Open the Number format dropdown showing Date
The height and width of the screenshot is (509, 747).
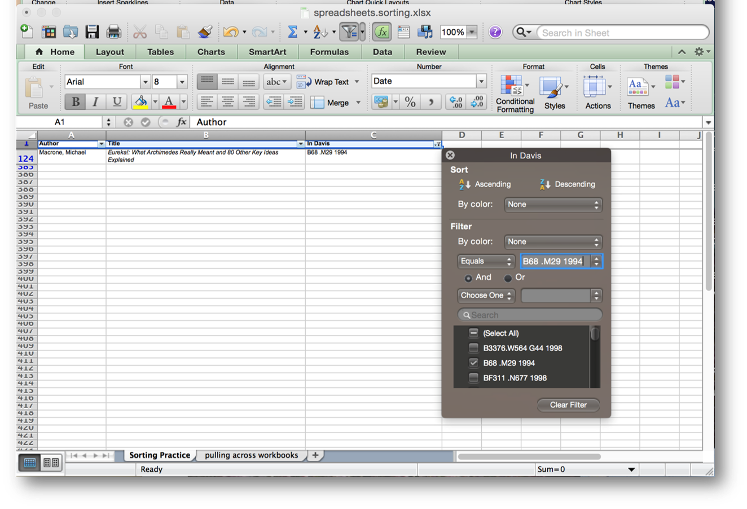pos(481,81)
